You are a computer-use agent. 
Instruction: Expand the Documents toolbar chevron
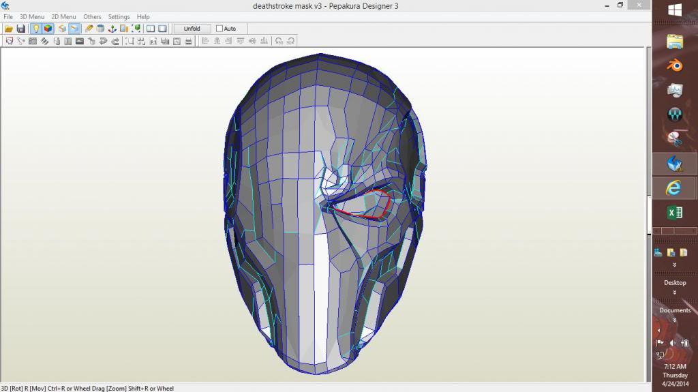pyautogui.click(x=675, y=320)
